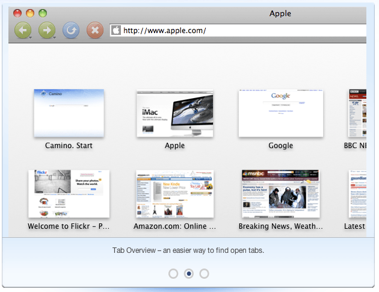
Task: Open the Camino. Start tab thumbnail
Action: coord(69,113)
